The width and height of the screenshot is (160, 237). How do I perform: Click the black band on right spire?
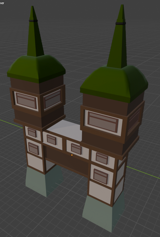(x=121, y=23)
